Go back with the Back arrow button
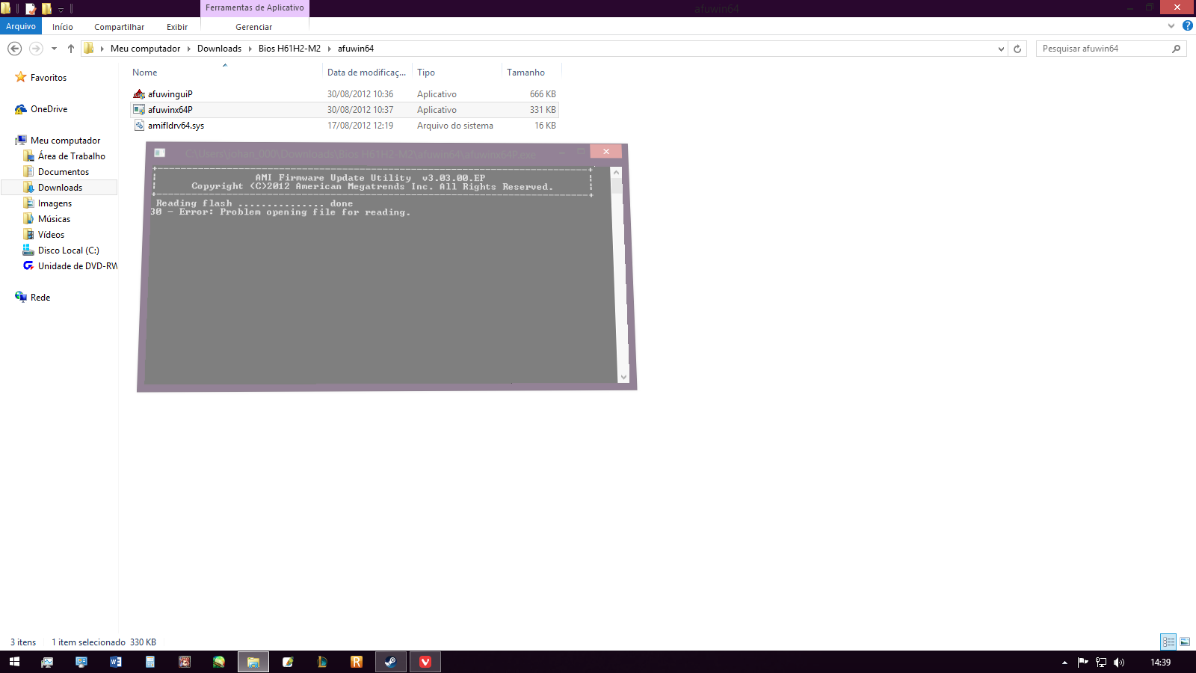1196x673 pixels. coord(14,49)
